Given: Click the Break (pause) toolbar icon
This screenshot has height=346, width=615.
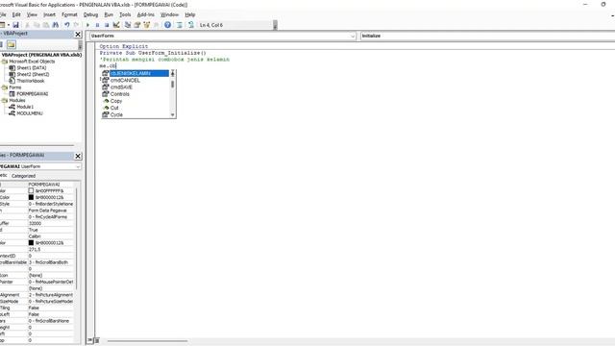Looking at the screenshot, I should coord(97,25).
